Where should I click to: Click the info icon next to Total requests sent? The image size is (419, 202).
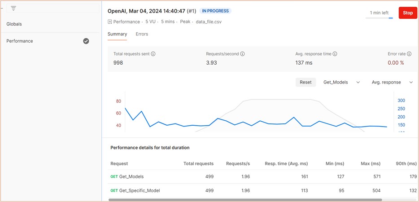(x=153, y=54)
